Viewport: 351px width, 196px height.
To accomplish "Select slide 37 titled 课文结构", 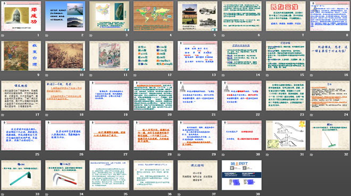I will coord(197,175).
